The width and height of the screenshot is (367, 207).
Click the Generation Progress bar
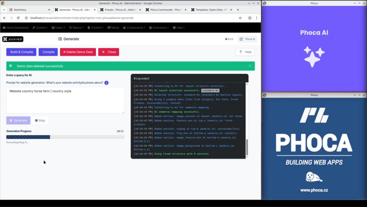(65, 137)
